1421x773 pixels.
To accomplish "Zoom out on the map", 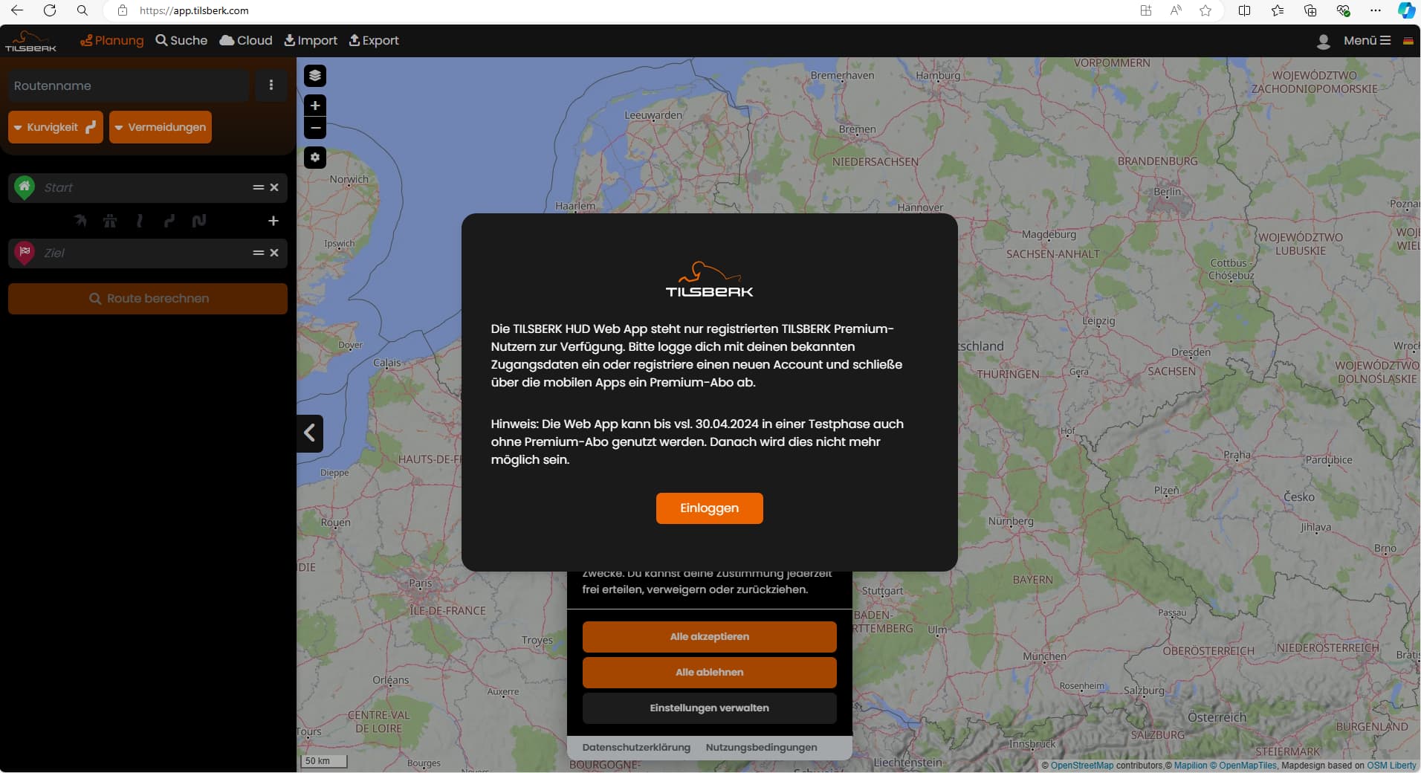I will [x=315, y=128].
